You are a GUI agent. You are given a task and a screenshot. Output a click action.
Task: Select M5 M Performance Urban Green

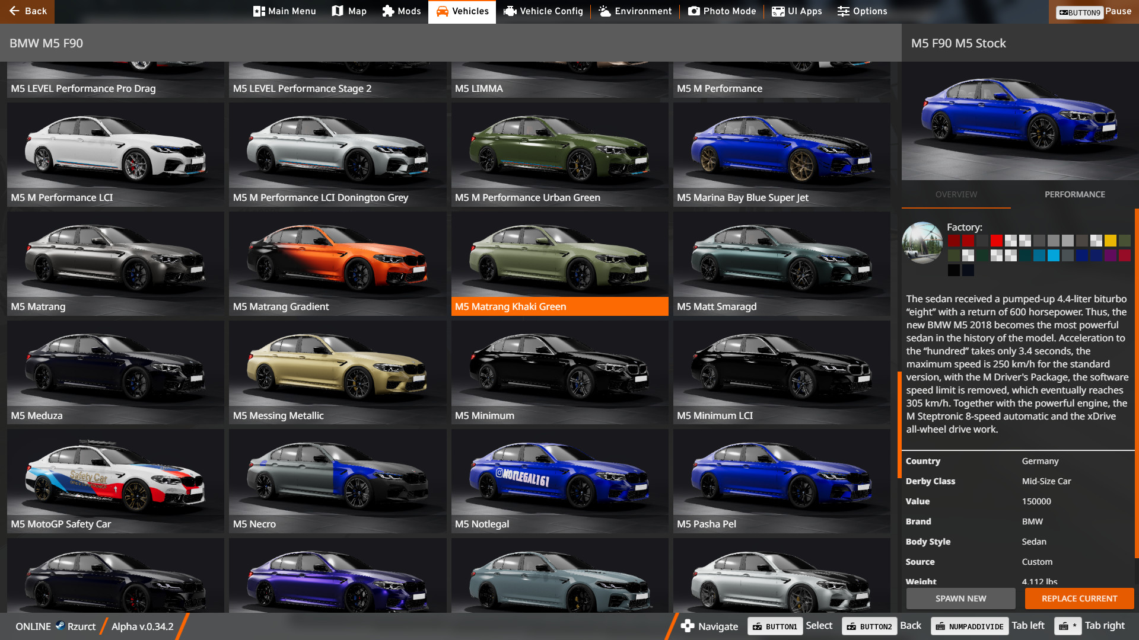click(x=559, y=155)
